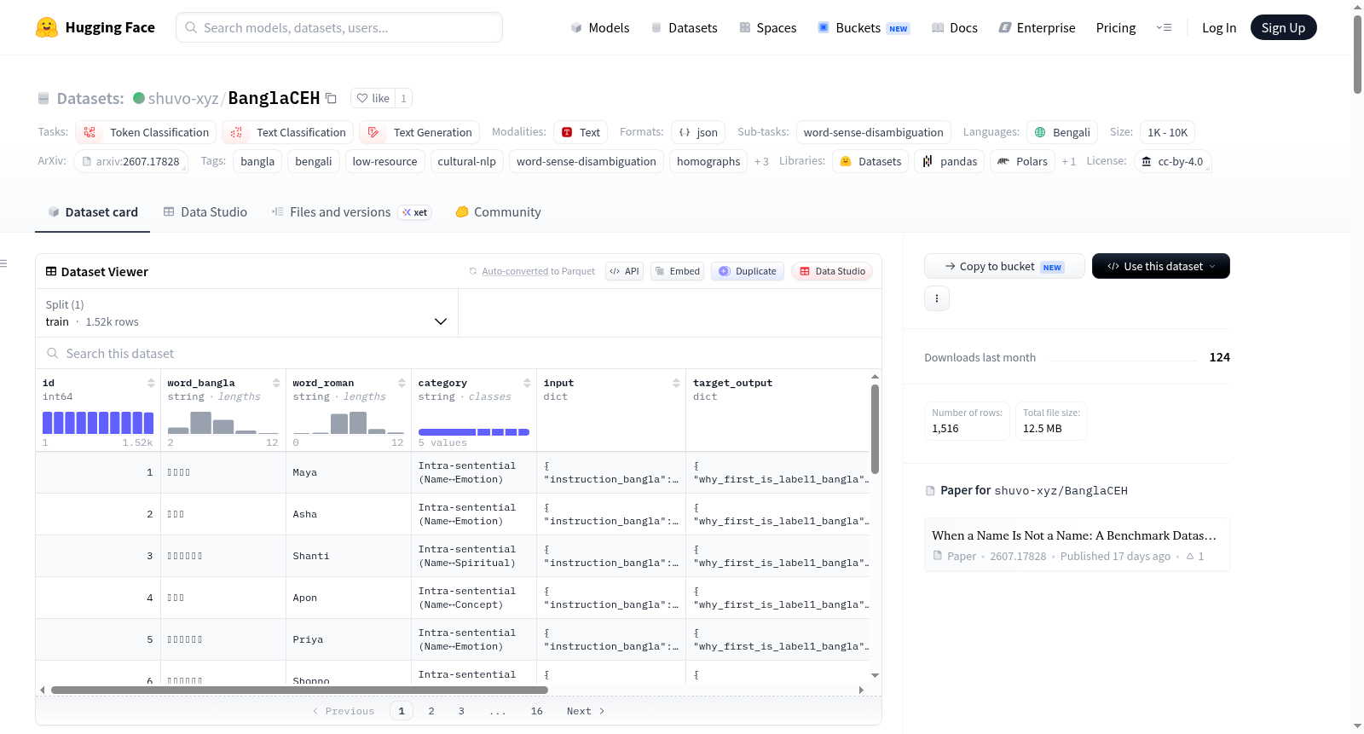Click the Polars library tag

pos(1023,161)
